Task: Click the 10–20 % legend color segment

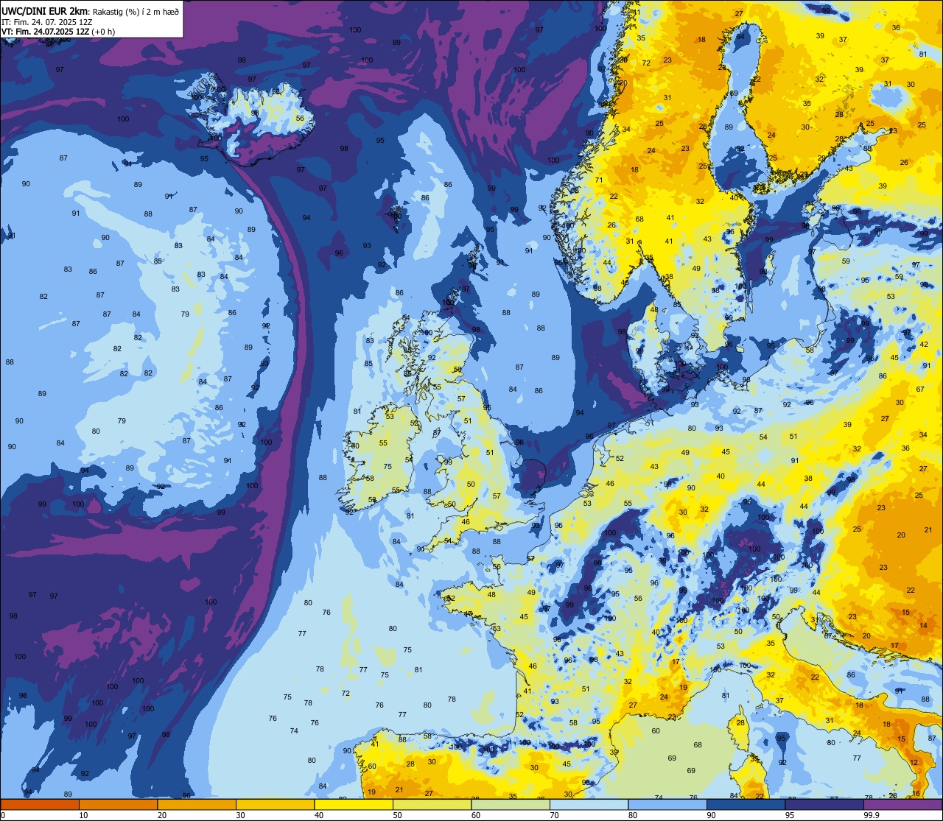Action: pyautogui.click(x=118, y=805)
